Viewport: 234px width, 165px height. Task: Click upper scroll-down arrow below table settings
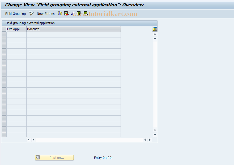tap(155, 39)
